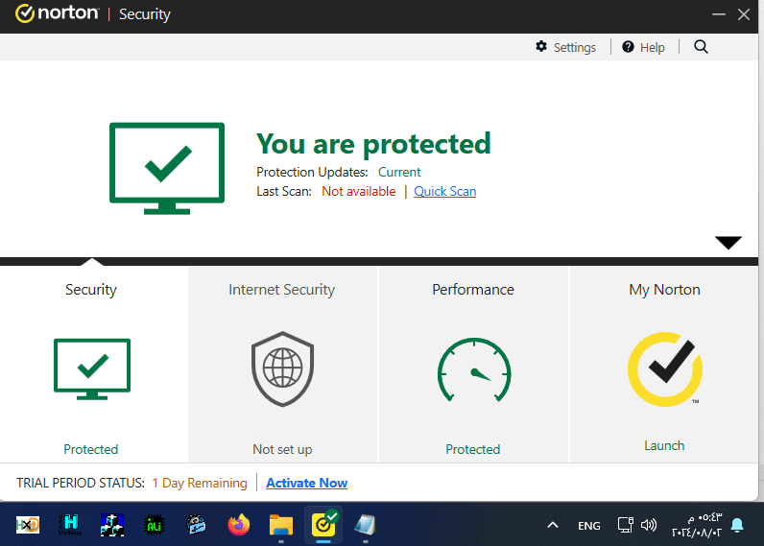
Task: Open the notifications bell icon
Action: pos(737,525)
